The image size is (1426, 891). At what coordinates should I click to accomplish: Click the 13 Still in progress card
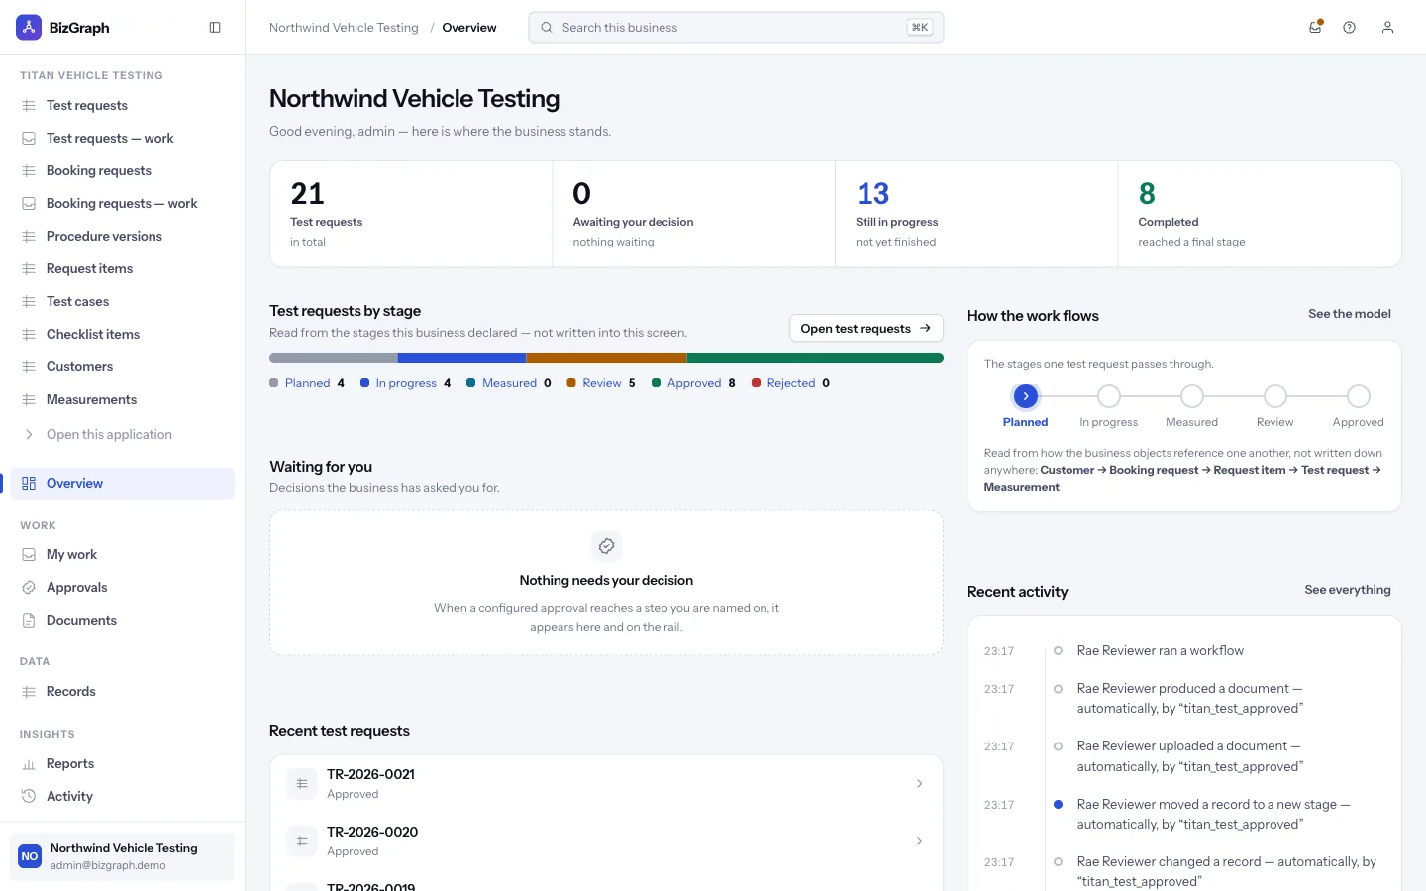[x=976, y=215]
